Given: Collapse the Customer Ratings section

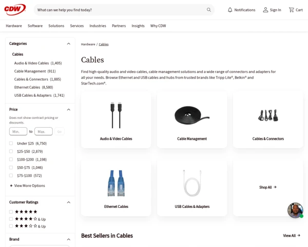Looking at the screenshot, I should coord(69,202).
